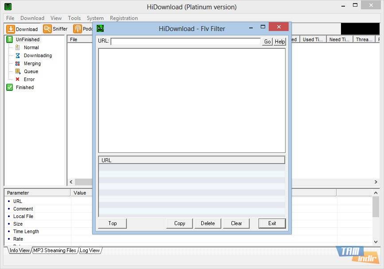
Task: Click Exit to close Flv Filter
Action: pyautogui.click(x=272, y=223)
